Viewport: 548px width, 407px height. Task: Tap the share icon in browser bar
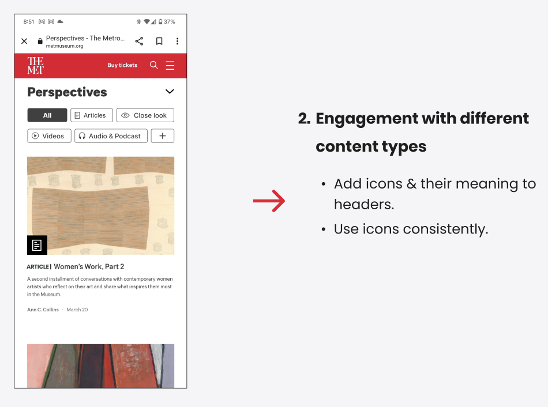(x=139, y=42)
